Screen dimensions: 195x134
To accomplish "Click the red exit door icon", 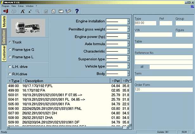I will coord(5,11).
